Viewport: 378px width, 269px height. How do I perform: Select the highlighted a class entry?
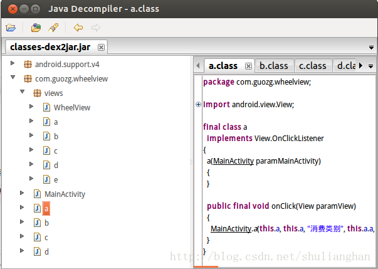point(46,208)
